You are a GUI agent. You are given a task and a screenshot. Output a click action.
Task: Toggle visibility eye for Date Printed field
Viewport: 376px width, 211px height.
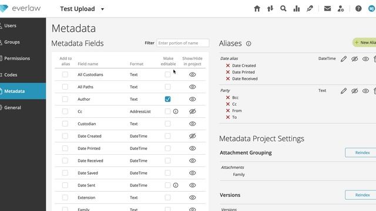click(192, 148)
